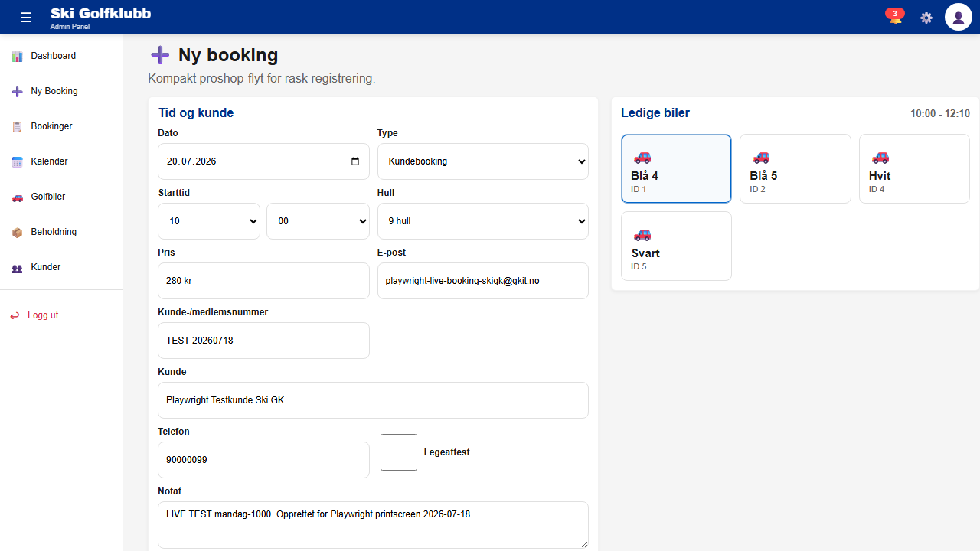Click the Kunde name input field
Image resolution: width=980 pixels, height=551 pixels.
373,400
